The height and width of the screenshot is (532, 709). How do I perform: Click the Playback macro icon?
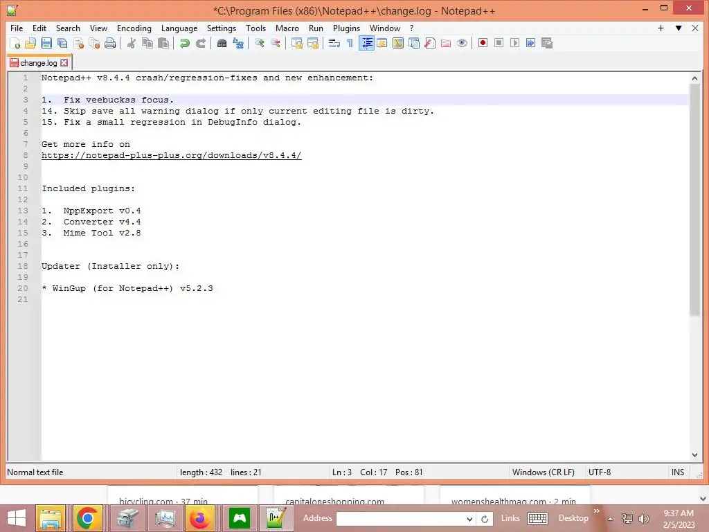(514, 43)
